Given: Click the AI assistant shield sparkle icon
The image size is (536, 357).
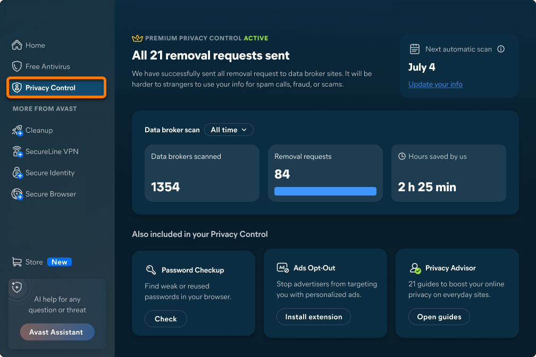Looking at the screenshot, I should tap(17, 287).
